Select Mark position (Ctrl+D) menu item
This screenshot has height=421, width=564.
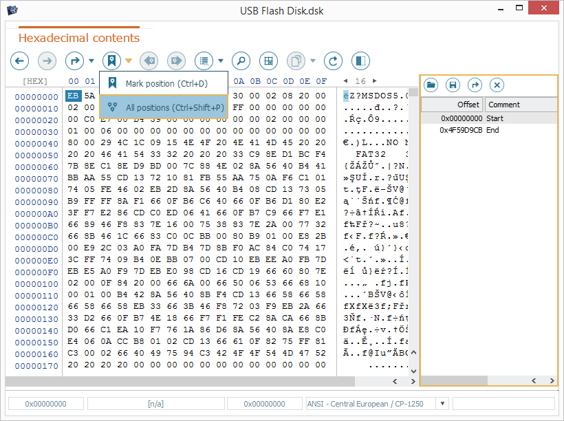(x=164, y=84)
